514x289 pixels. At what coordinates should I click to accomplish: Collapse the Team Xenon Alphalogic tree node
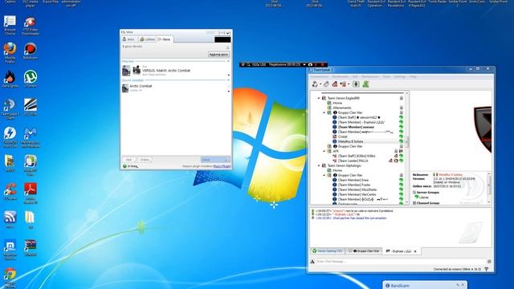[319, 165]
